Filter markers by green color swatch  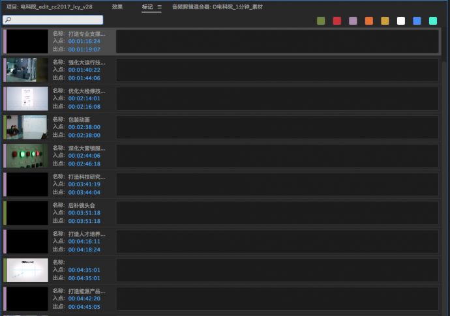[x=321, y=21]
